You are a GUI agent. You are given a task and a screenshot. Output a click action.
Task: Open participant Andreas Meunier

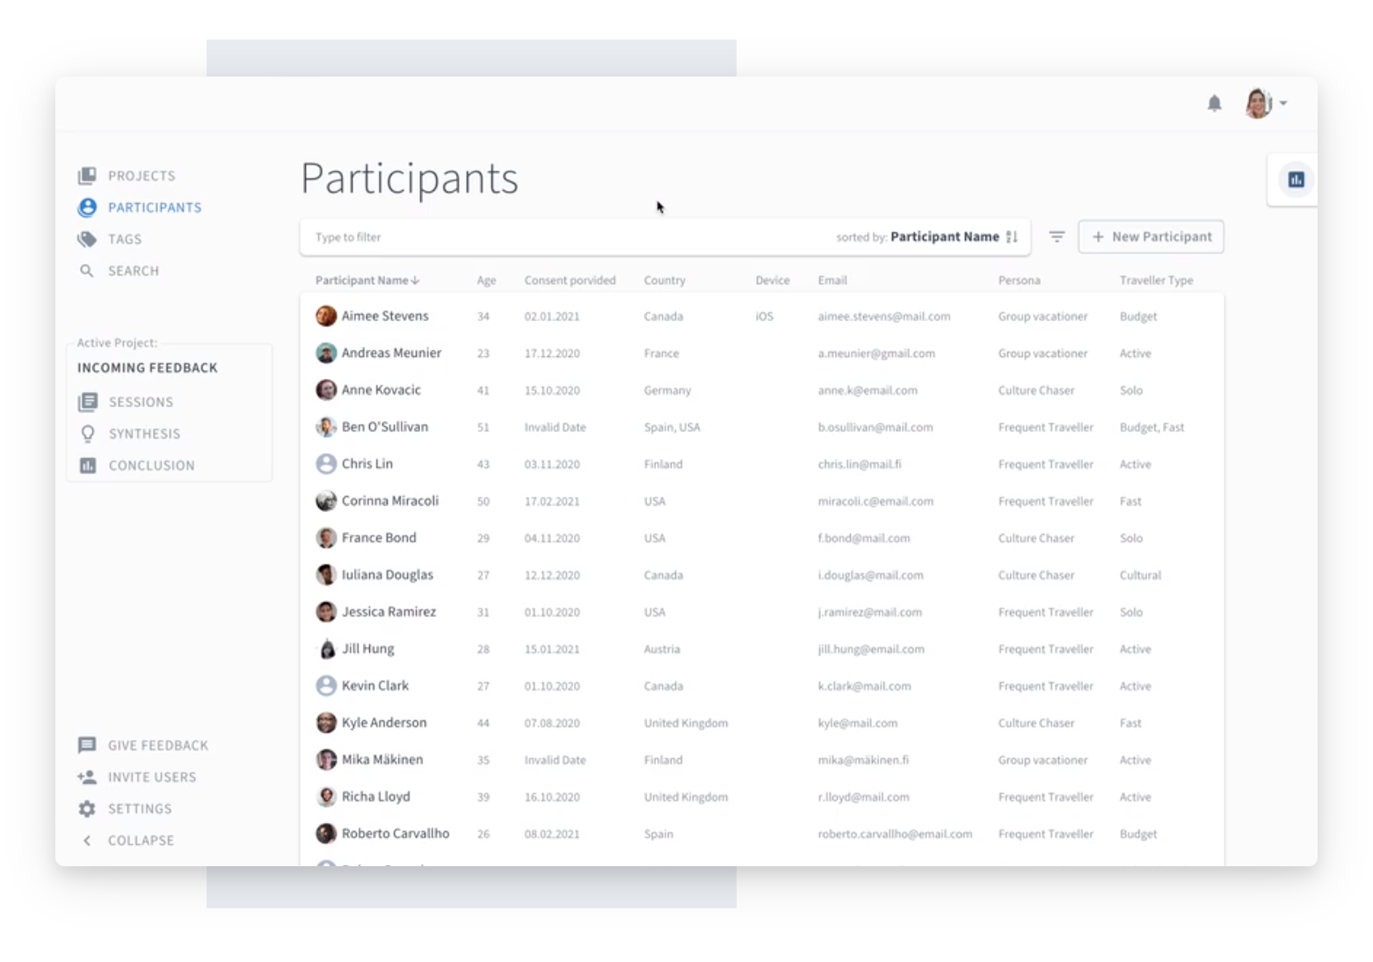(391, 353)
